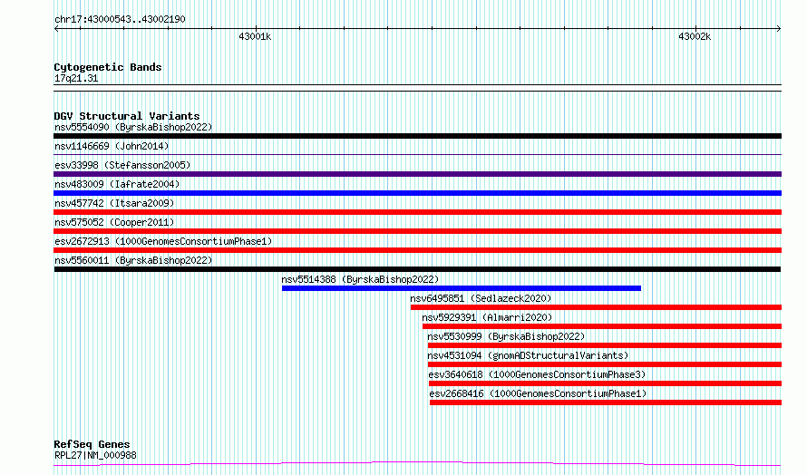Click the 43002k ruler position label
The image size is (807, 475).
pyautogui.click(x=695, y=36)
